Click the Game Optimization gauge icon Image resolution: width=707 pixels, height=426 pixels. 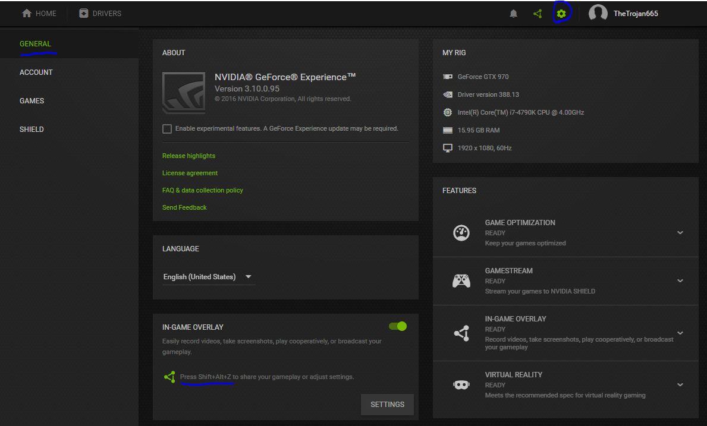point(461,233)
